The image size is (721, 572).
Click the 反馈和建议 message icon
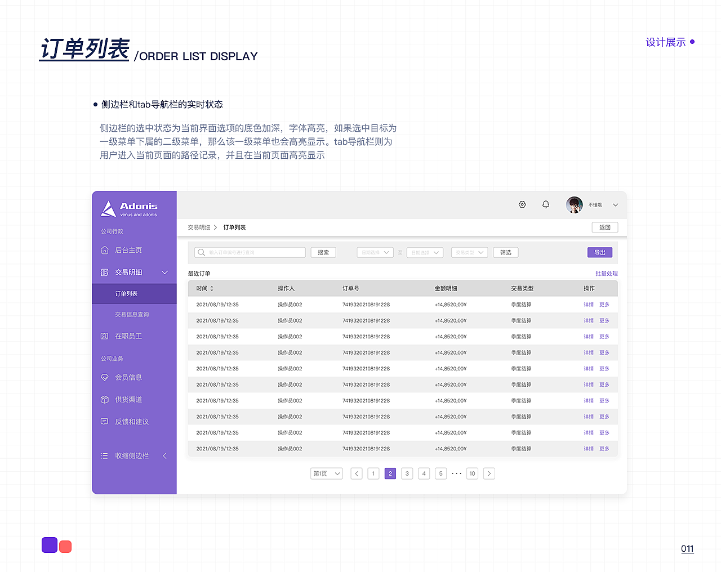[x=104, y=422]
